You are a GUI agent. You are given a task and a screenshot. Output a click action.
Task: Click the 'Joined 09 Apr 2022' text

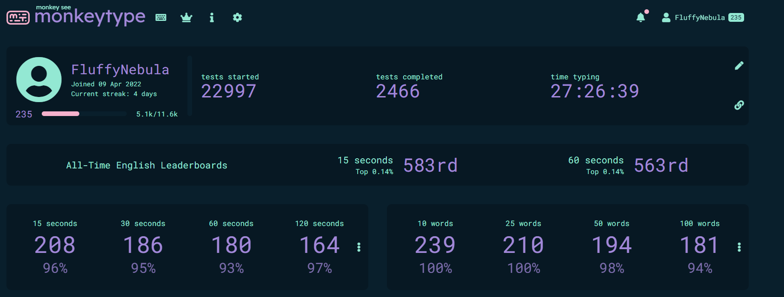click(106, 84)
